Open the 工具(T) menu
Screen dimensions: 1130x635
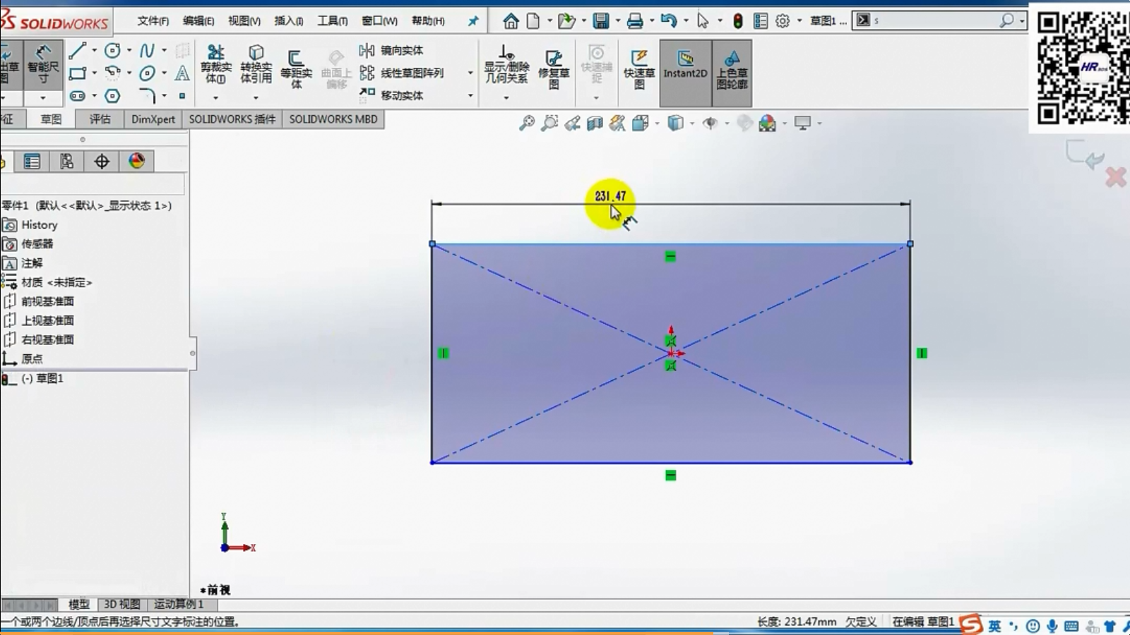pos(332,20)
